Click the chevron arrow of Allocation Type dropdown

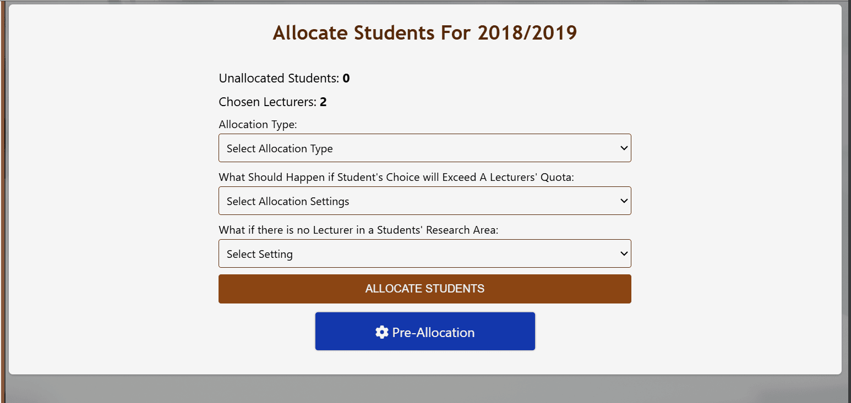[624, 148]
